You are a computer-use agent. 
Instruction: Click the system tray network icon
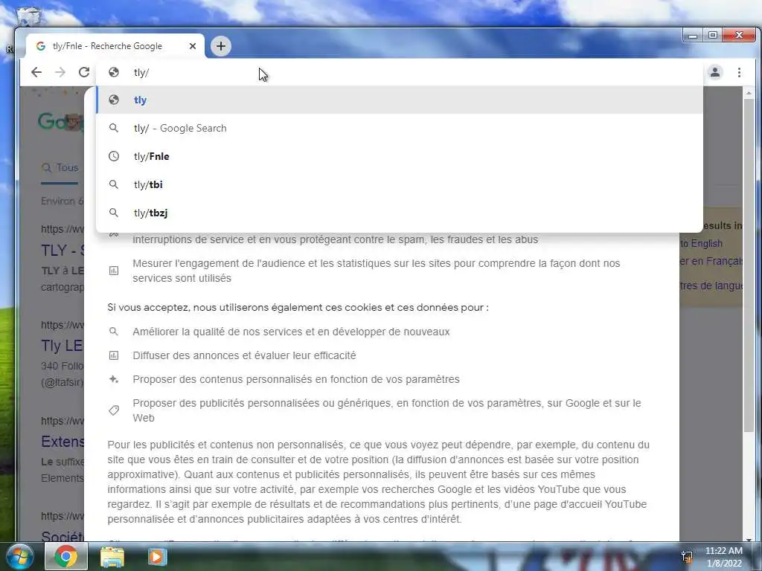687,556
